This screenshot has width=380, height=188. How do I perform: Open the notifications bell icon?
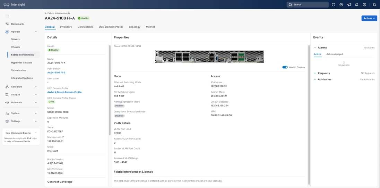point(357,5)
